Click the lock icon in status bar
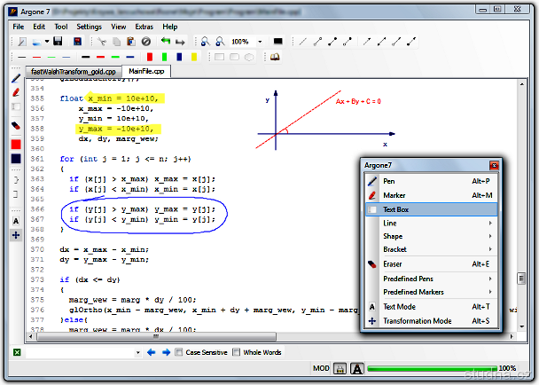The height and width of the screenshot is (385, 539). tap(339, 368)
